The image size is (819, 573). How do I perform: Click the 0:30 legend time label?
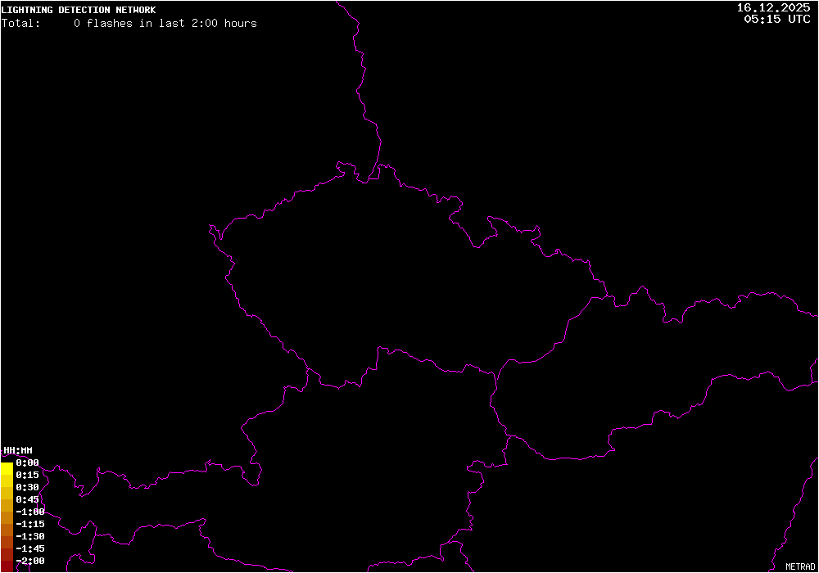click(x=27, y=487)
